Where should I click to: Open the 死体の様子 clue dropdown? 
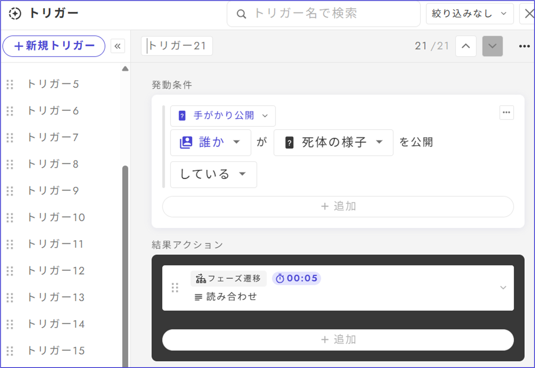click(x=333, y=142)
